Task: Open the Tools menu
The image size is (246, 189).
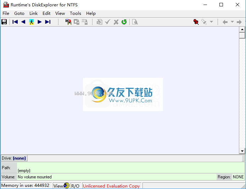Action: pyautogui.click(x=76, y=13)
